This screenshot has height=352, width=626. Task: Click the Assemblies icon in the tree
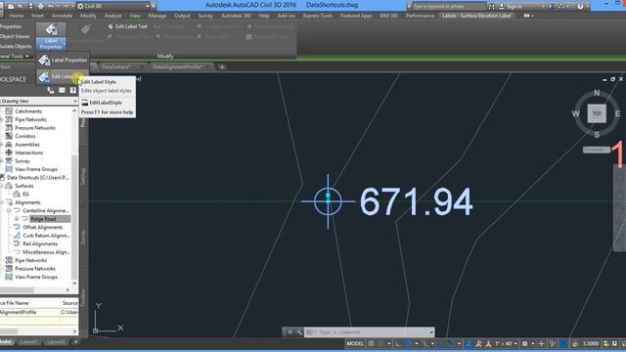tap(9, 144)
